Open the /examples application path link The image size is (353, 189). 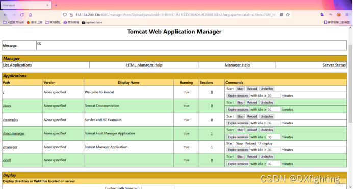coord(10,120)
